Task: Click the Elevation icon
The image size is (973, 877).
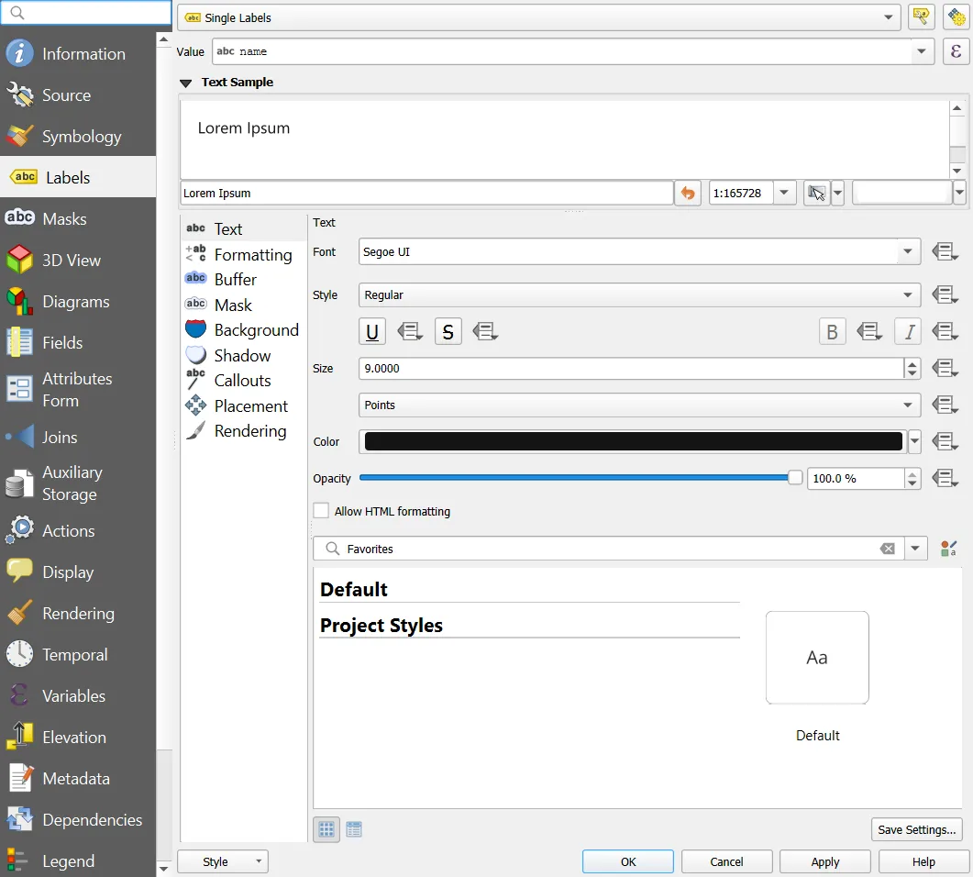Action: [x=19, y=737]
